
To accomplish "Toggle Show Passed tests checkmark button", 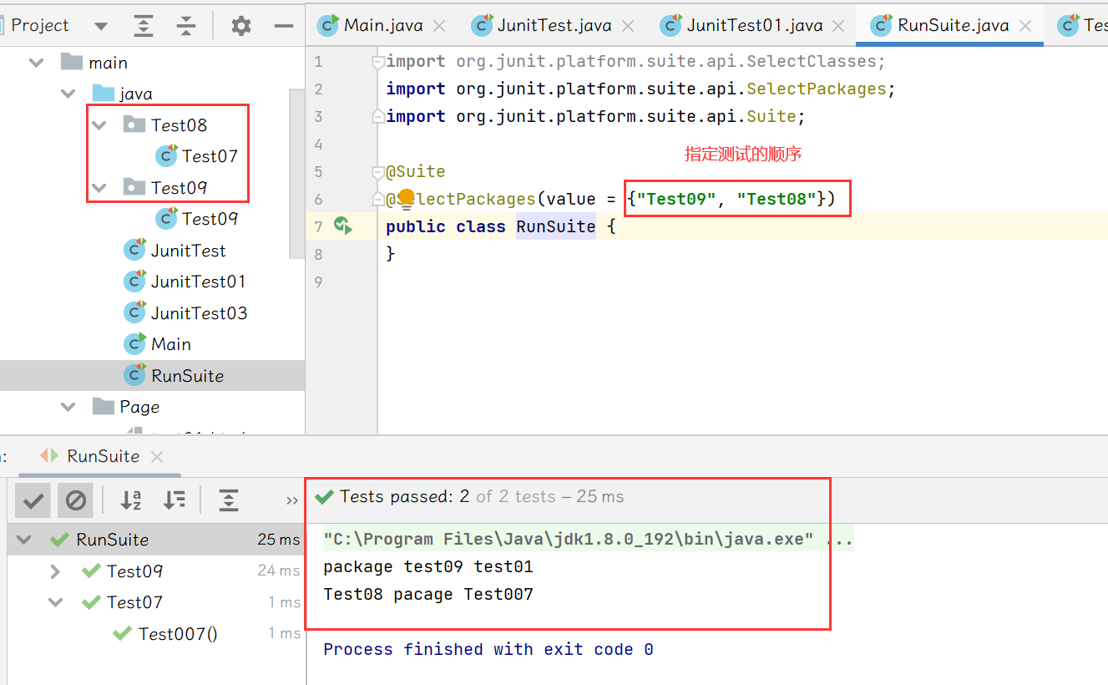I will coord(33,500).
